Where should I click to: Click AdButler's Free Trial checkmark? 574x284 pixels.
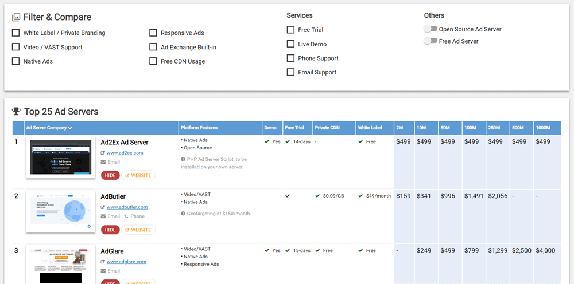288,196
